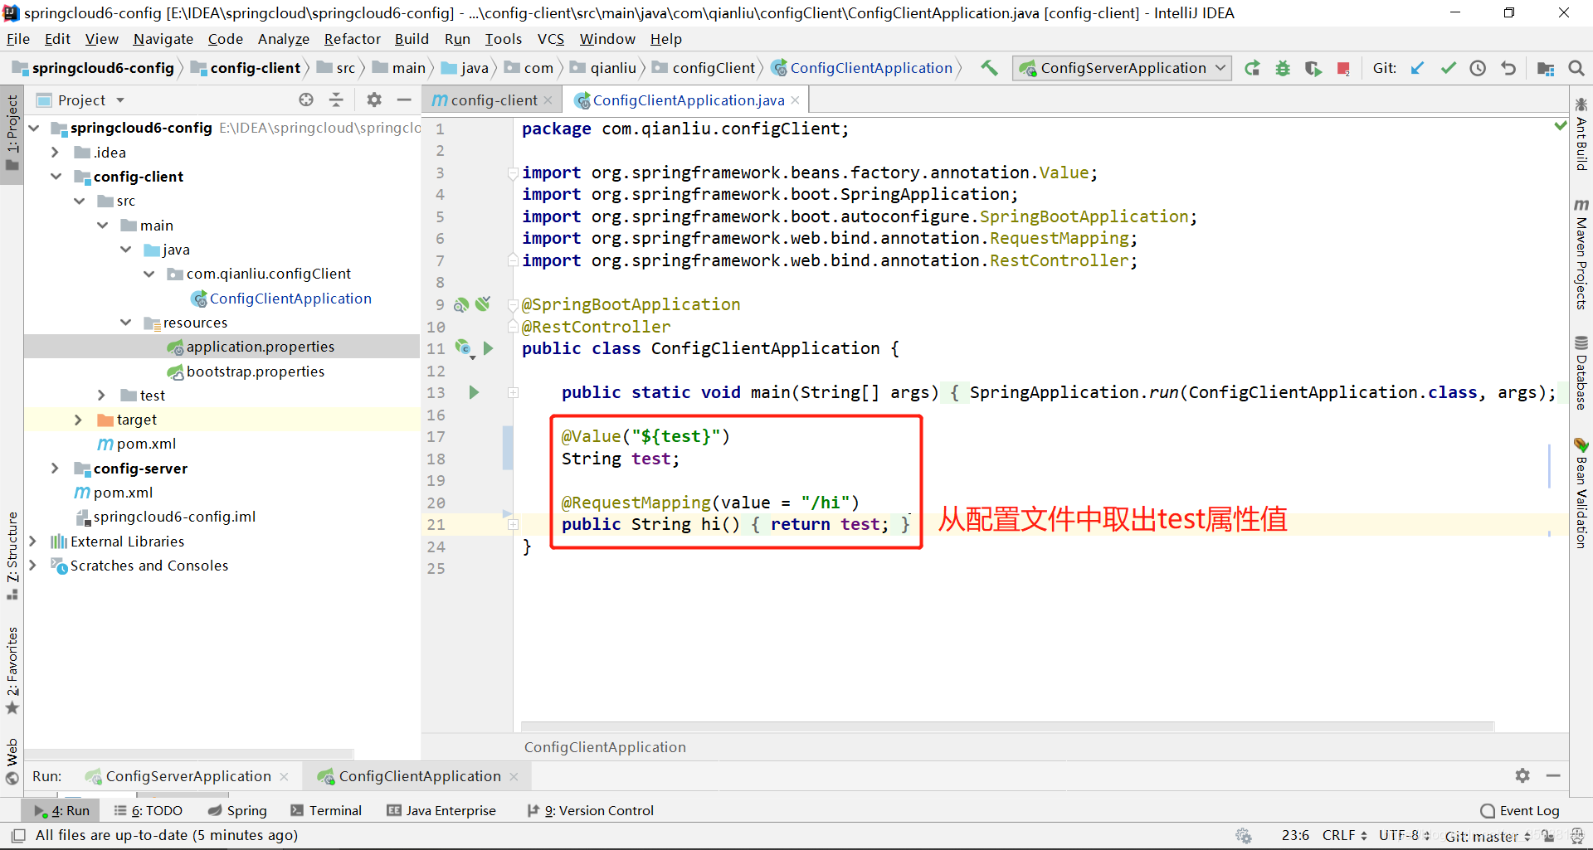Close the ConfigClientApplication.java editor tab
1593x850 pixels.
[795, 100]
